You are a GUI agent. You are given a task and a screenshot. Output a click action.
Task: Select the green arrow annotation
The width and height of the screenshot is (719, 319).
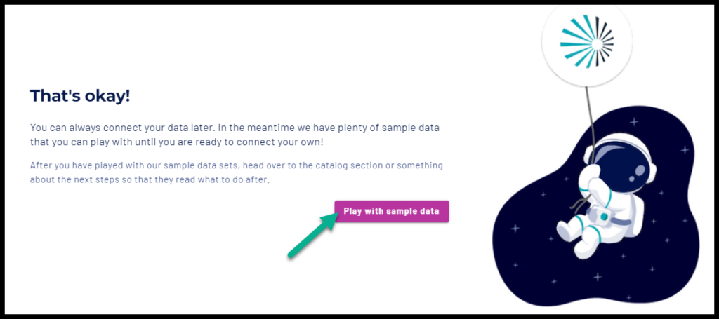[x=312, y=236]
